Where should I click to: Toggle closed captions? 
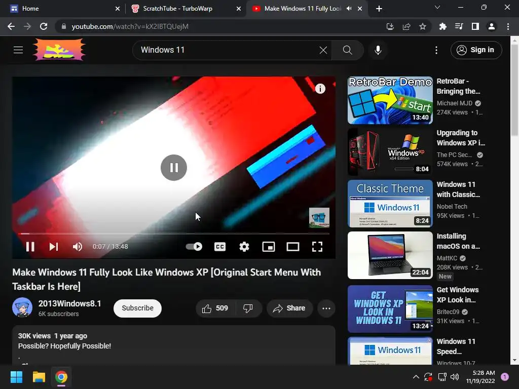[220, 247]
